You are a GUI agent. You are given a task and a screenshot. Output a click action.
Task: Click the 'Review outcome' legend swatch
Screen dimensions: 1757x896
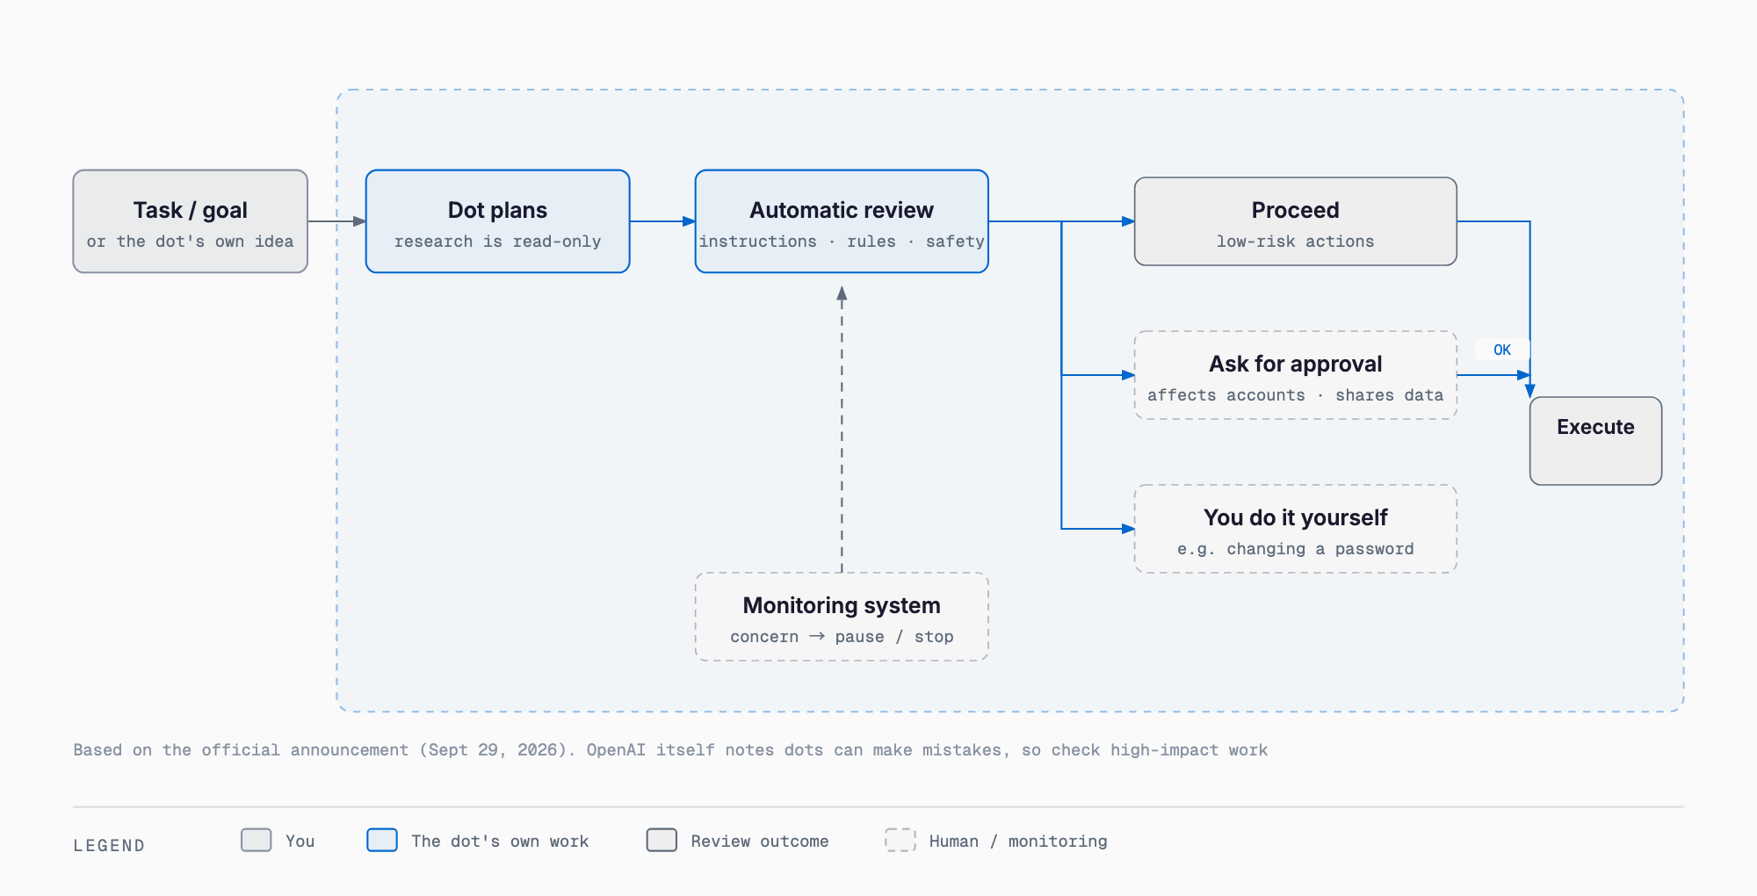(x=662, y=840)
